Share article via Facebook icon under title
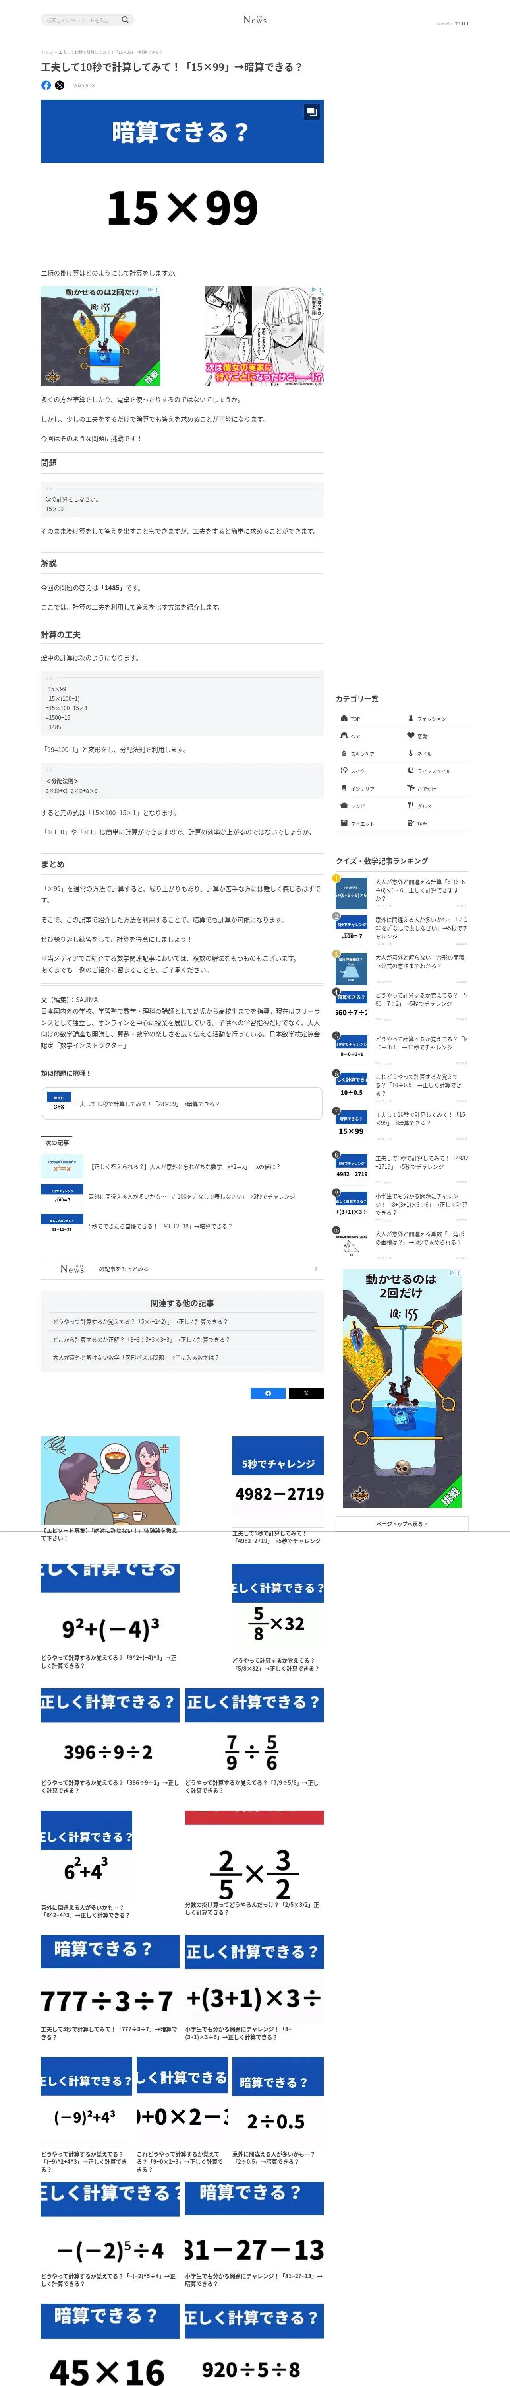The image size is (510, 2386). [x=46, y=85]
